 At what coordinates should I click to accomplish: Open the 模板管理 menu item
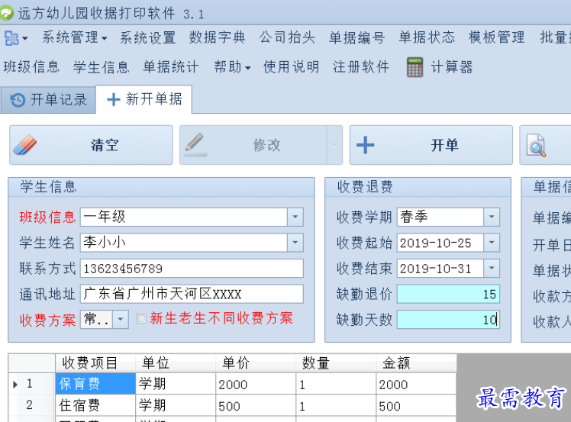[x=497, y=37]
